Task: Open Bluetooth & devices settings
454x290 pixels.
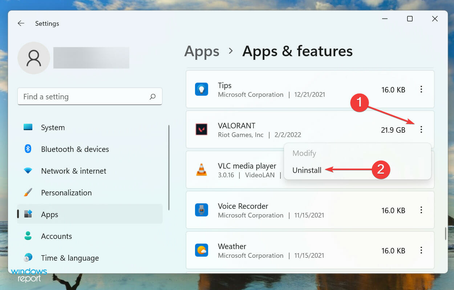Action: [x=75, y=149]
